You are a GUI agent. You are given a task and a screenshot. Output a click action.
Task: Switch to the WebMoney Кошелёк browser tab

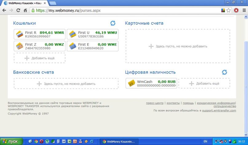(24, 3)
